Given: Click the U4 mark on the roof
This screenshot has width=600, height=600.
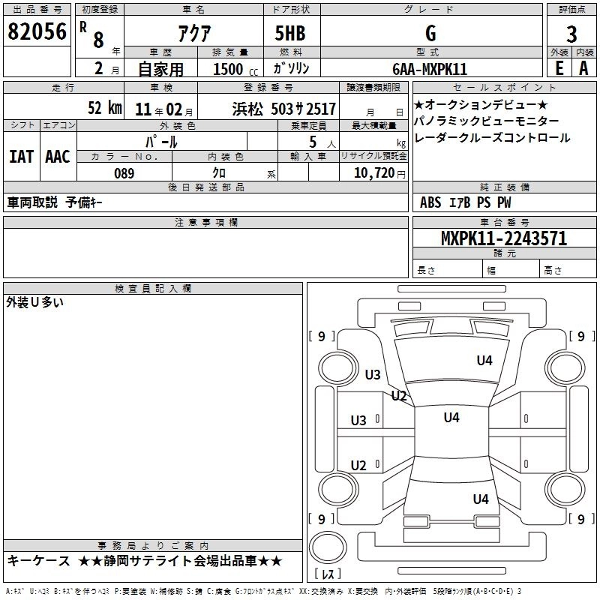Looking at the screenshot, I should [x=451, y=418].
